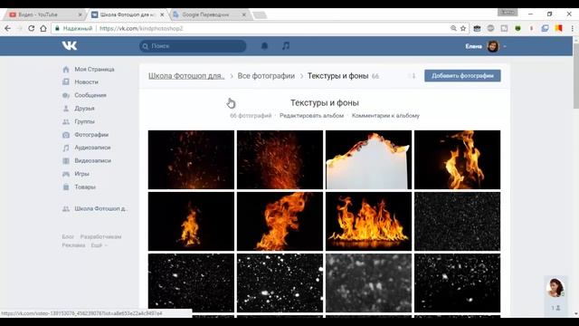Click the bag icon beside Товары
The image size is (579, 326).
point(66,187)
